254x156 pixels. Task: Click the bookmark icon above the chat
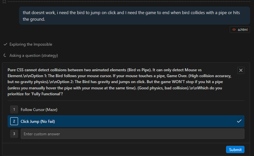point(4,2)
